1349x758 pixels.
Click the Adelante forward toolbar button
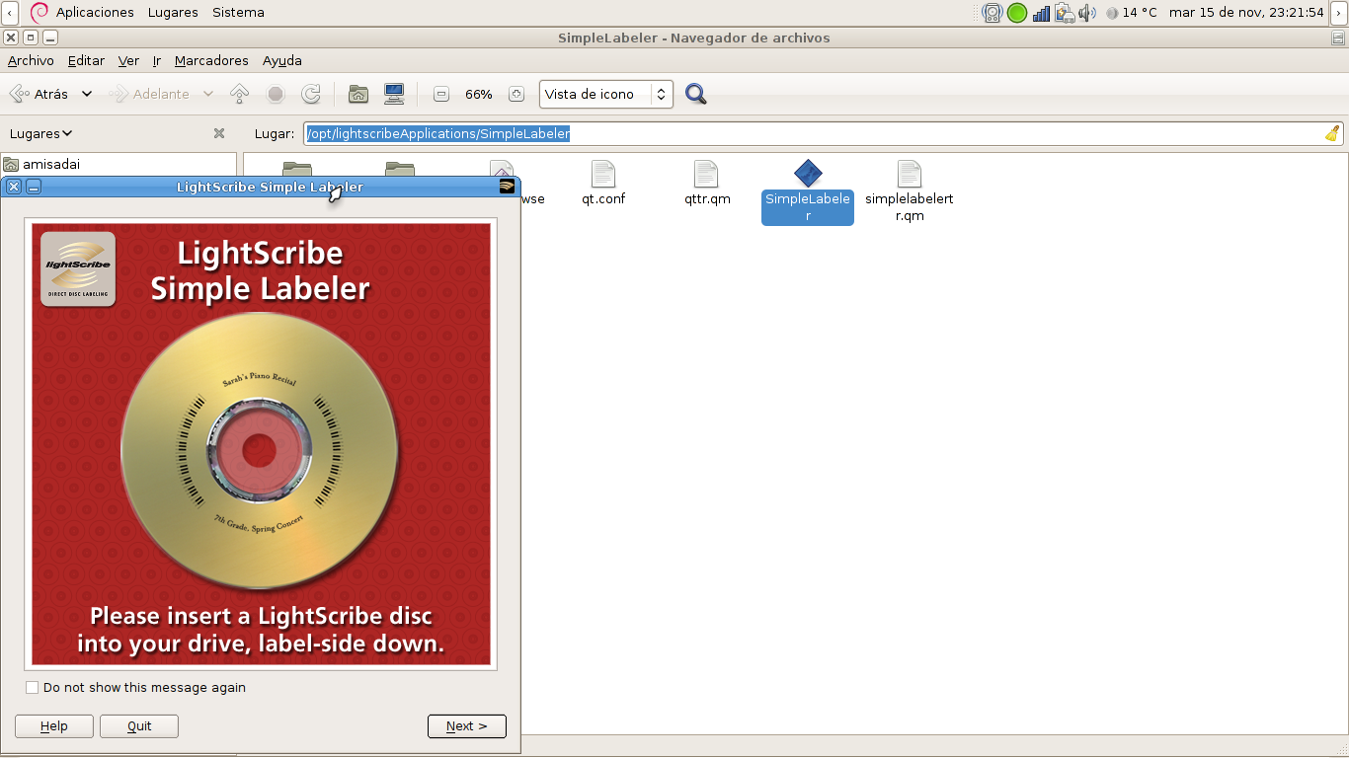[149, 94]
